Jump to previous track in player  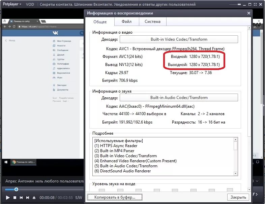pyautogui.click(x=21, y=197)
